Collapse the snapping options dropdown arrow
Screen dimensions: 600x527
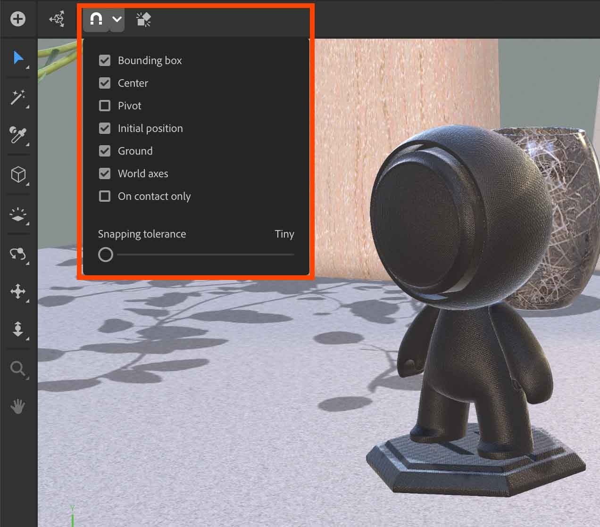[x=117, y=19]
